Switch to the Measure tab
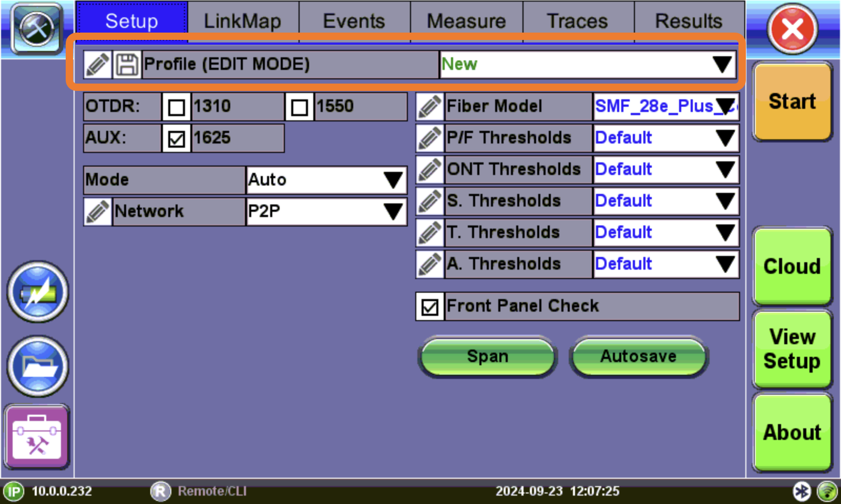The image size is (841, 504). point(466,22)
